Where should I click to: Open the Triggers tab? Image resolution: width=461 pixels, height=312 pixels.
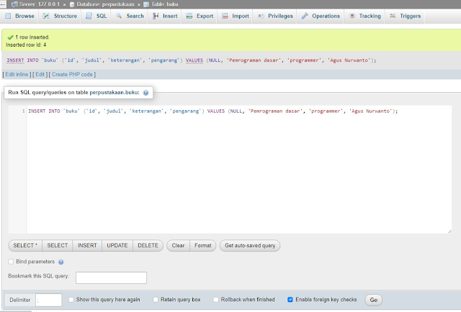coord(405,16)
